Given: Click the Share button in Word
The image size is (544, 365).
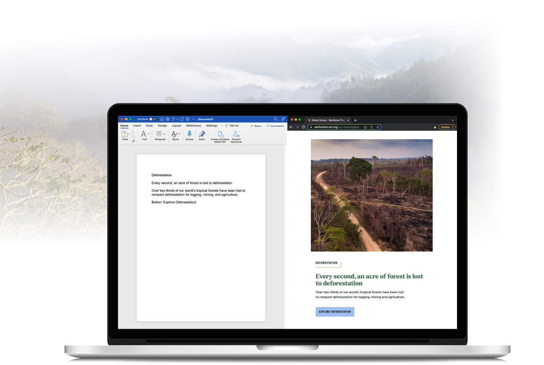Looking at the screenshot, I should pos(256,126).
